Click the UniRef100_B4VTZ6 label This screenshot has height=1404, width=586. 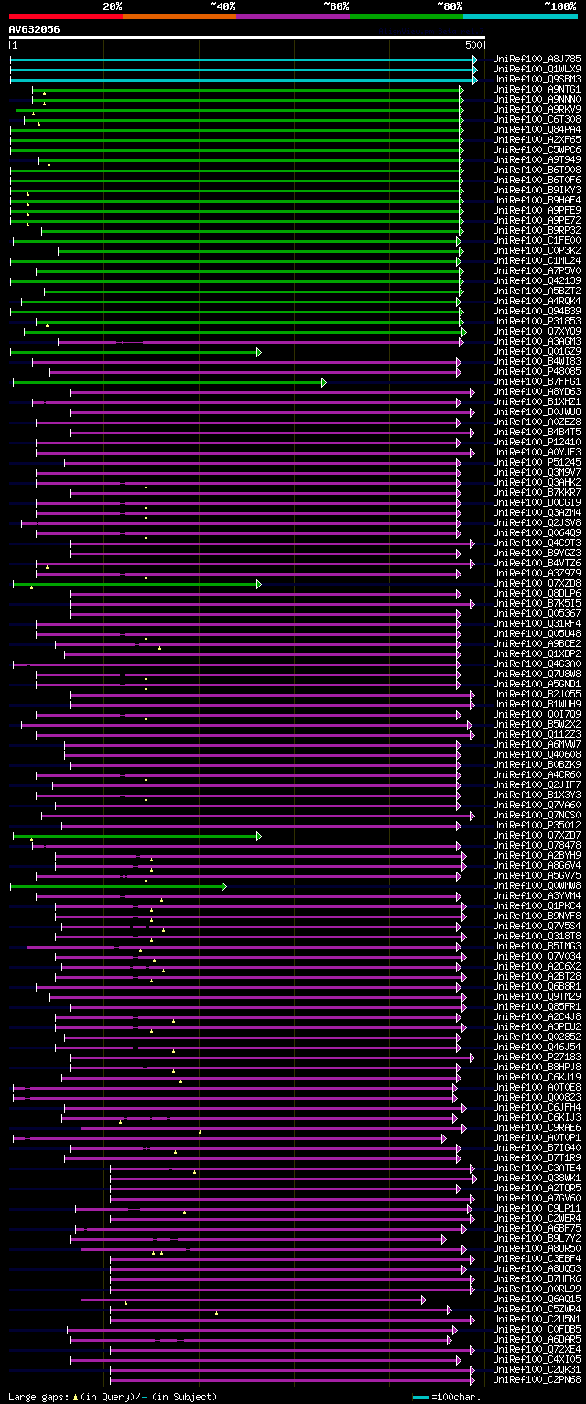coord(537,564)
